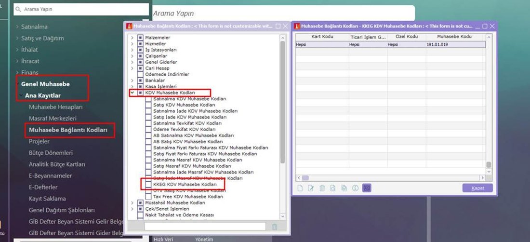
Task: Open Kayıt Saklama from sidebar
Action: tap(47, 199)
